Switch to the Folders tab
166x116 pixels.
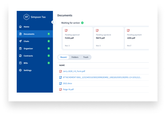tap(75, 57)
